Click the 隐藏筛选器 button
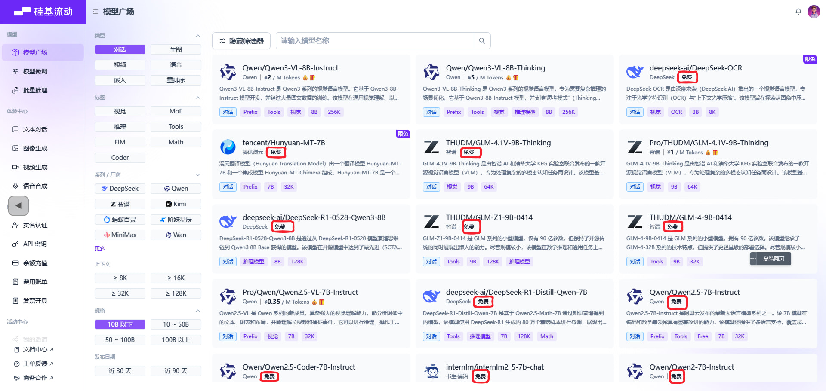 pyautogui.click(x=241, y=41)
